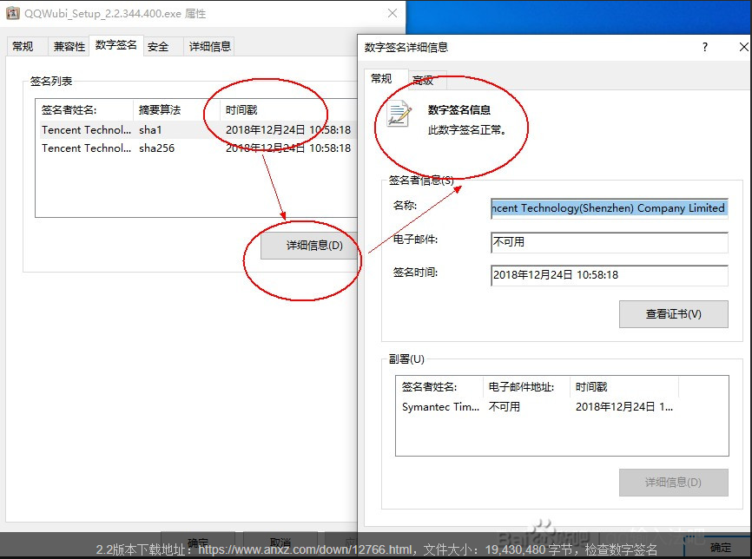The width and height of the screenshot is (752, 559).
Task: Click 签名者姓名 column header in countersignature list
Action: 439,387
